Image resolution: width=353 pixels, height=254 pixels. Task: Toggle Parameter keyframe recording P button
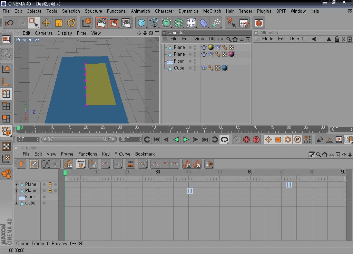point(297,139)
